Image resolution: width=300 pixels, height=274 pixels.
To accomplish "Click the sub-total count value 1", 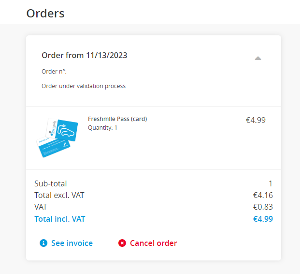I will point(271,183).
